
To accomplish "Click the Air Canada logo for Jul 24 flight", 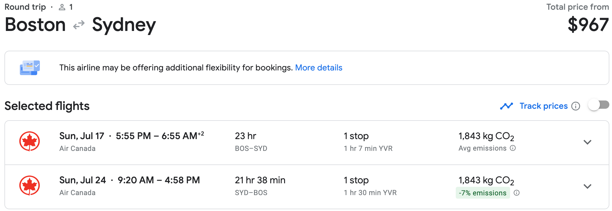I will 30,186.
